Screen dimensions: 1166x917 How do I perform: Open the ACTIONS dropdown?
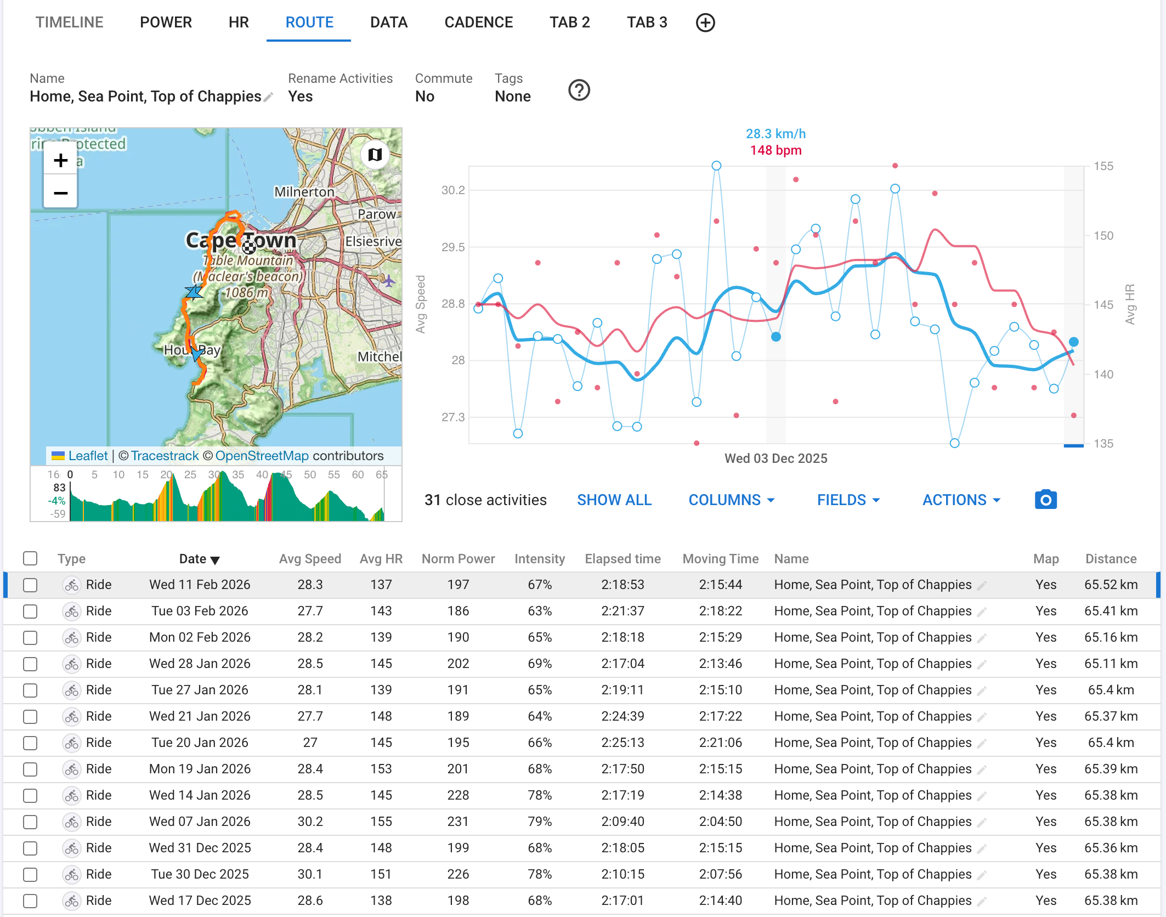[x=960, y=500]
